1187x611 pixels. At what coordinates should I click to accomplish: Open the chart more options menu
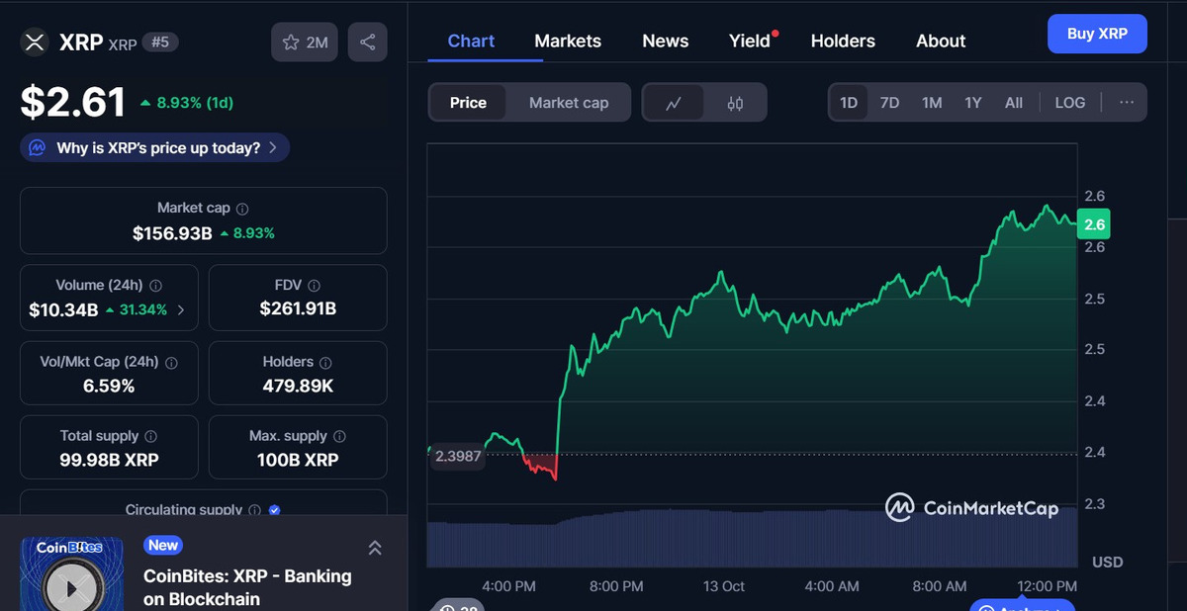(1127, 103)
